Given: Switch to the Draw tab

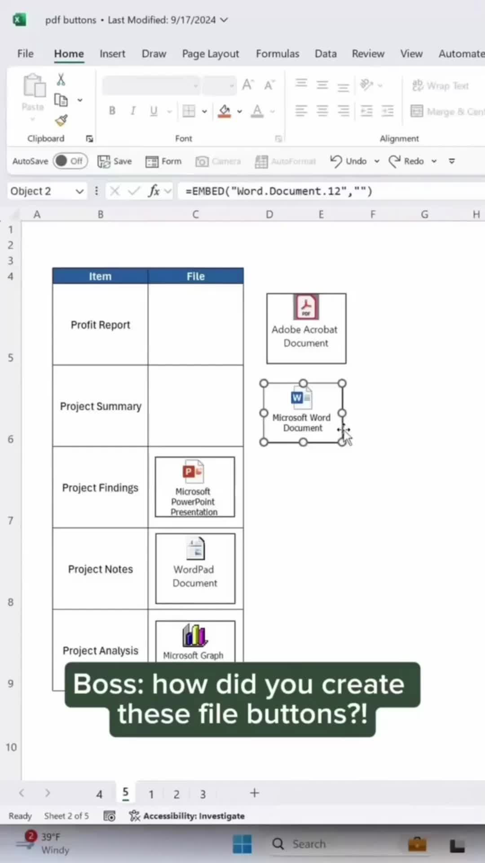Looking at the screenshot, I should (154, 53).
